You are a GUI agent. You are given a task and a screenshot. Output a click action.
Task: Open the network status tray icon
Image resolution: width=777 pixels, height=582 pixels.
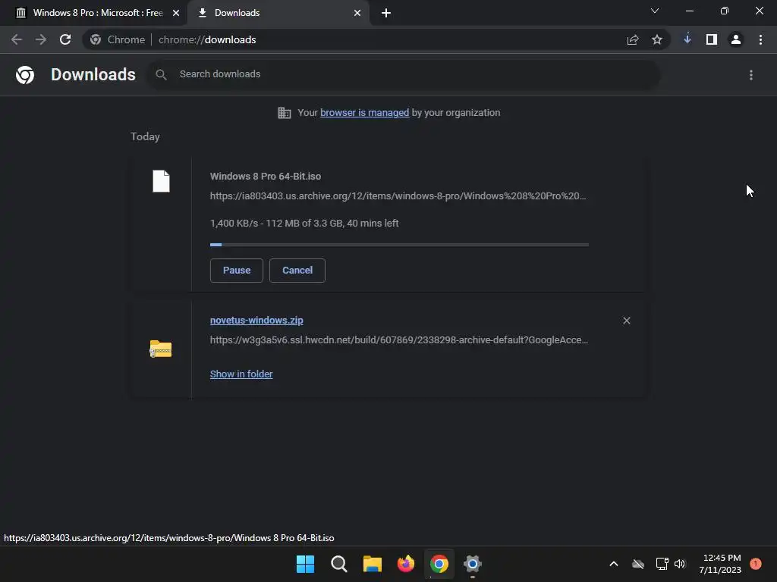point(662,564)
